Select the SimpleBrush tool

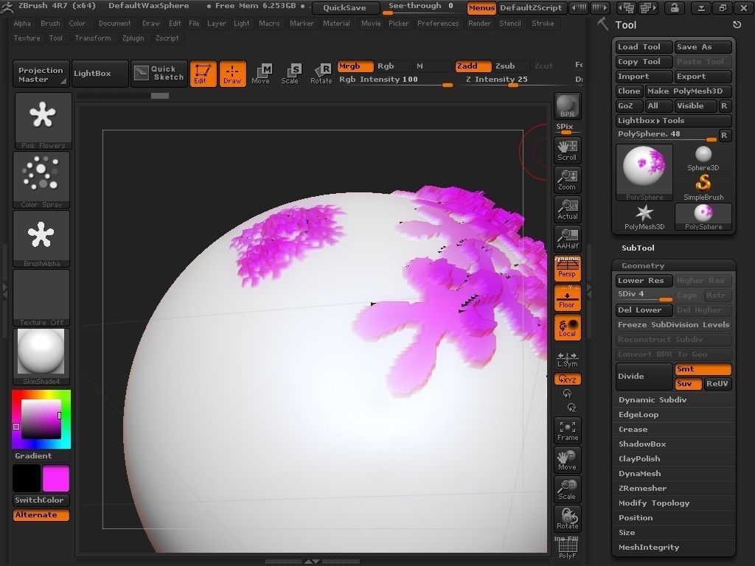[x=703, y=188]
